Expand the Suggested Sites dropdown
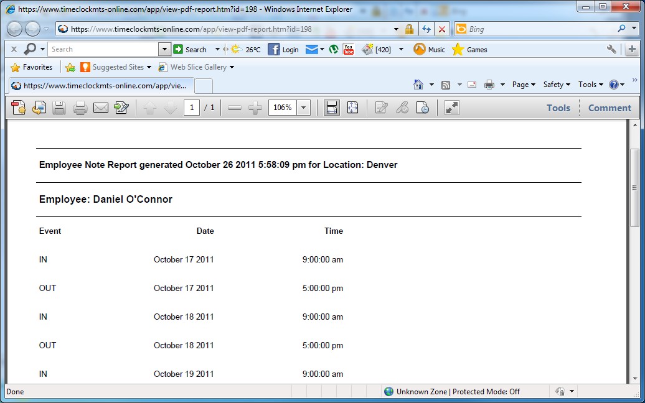 149,67
